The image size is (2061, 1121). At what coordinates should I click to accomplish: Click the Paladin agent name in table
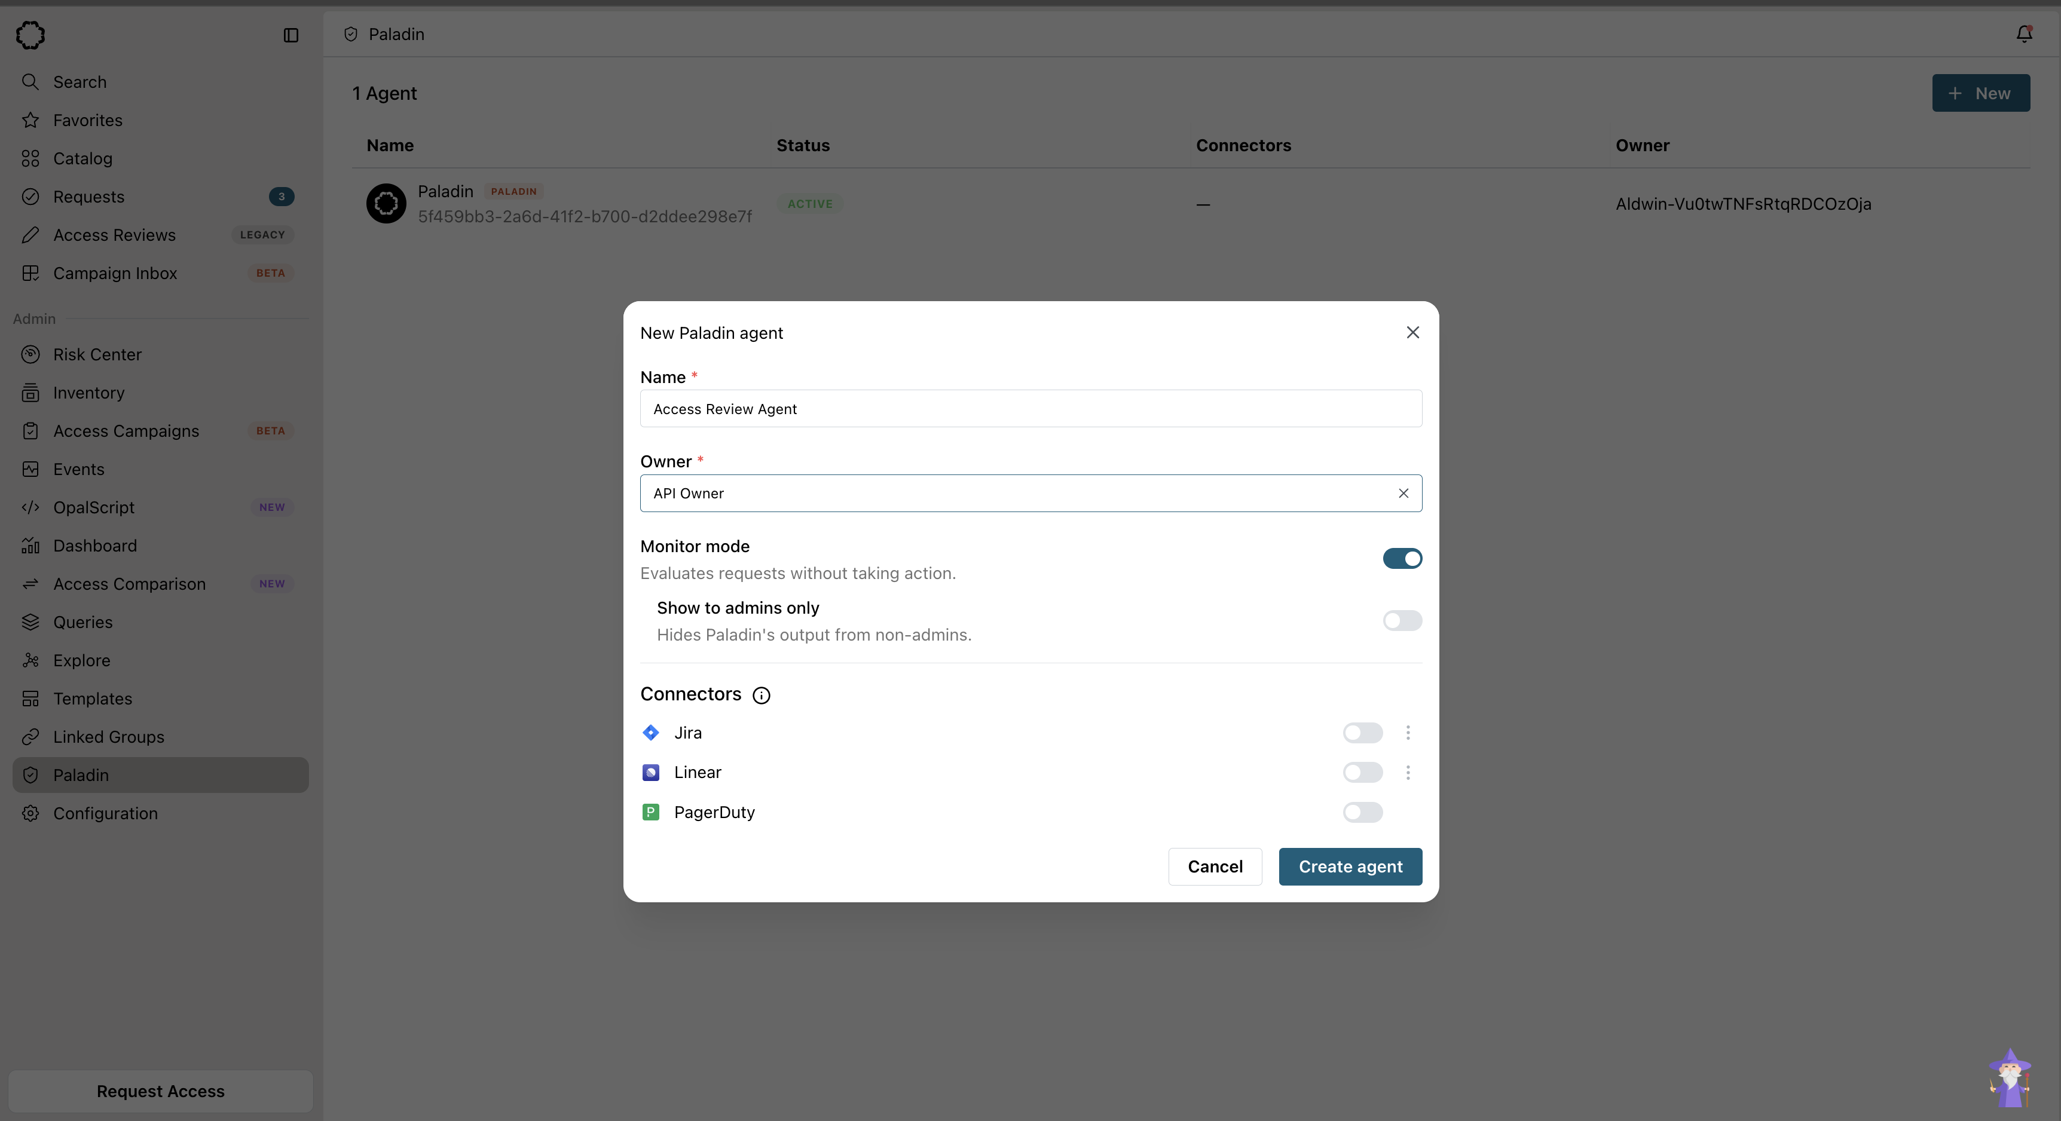(446, 191)
